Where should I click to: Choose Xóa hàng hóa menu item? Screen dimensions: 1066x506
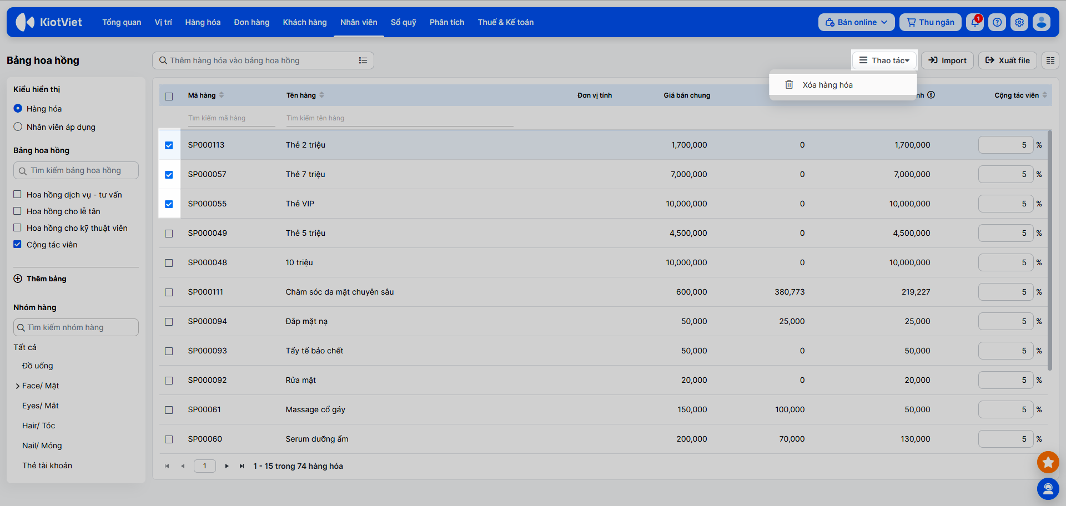point(843,85)
